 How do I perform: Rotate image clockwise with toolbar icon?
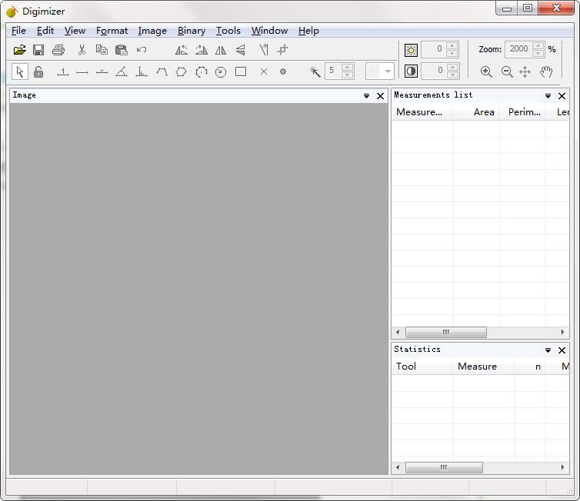tap(202, 49)
